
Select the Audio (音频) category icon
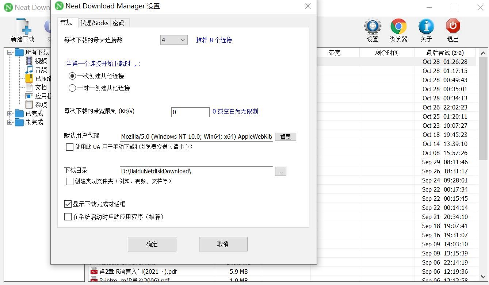tap(29, 70)
